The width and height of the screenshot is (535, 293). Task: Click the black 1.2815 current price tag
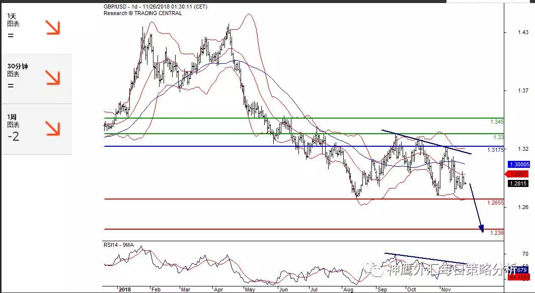pos(518,183)
